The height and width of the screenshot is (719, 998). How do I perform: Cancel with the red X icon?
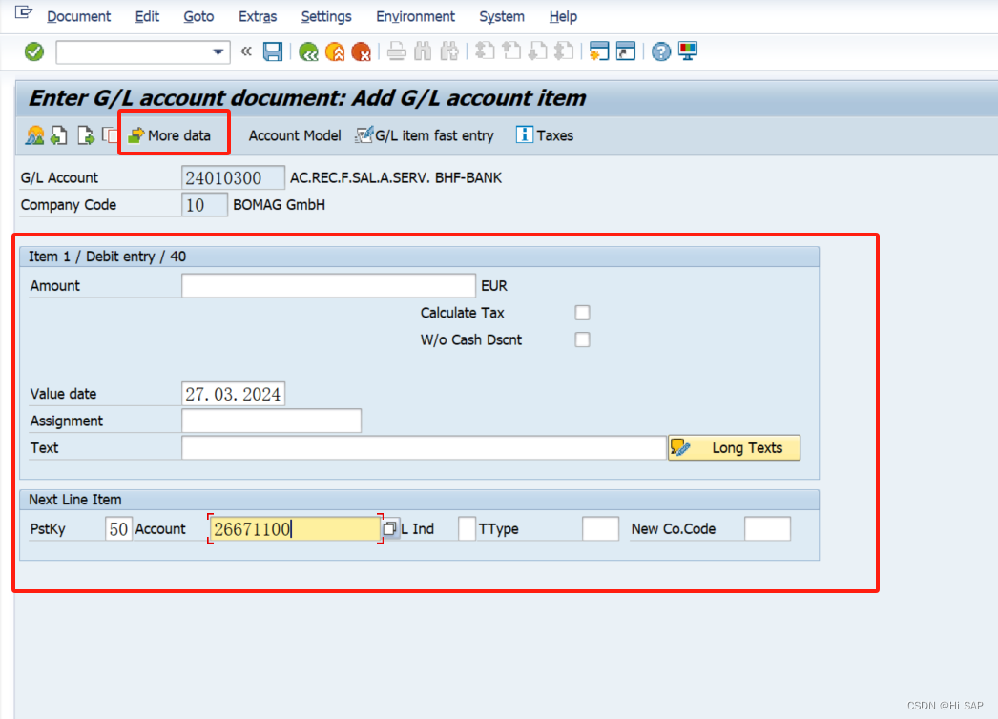(x=361, y=51)
